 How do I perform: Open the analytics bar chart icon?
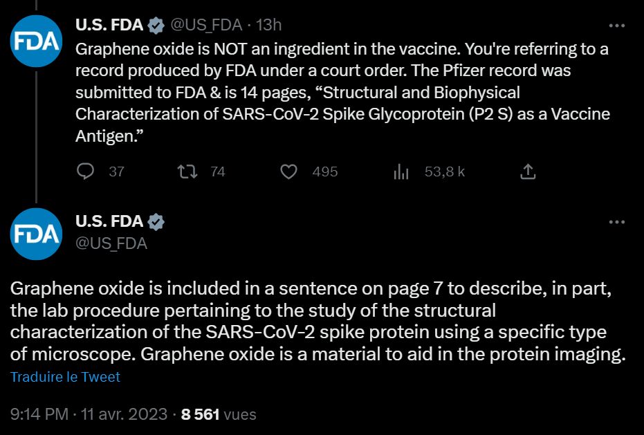(401, 172)
